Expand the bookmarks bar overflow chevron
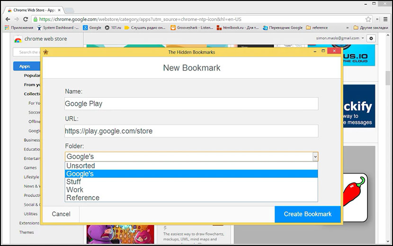 [x=348, y=27]
